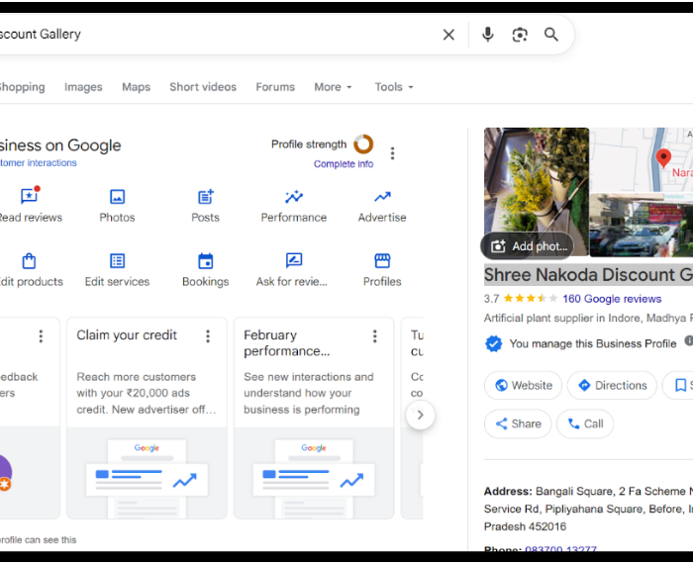Switch to the Forums tab
693x564 pixels.
275,87
